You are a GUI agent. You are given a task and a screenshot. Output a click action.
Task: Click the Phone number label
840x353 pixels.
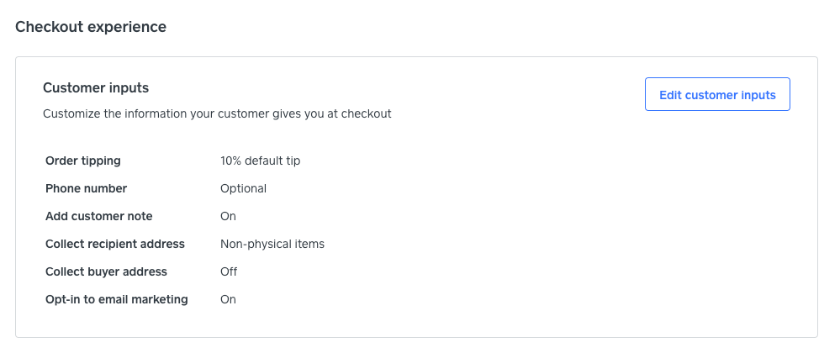pos(87,188)
